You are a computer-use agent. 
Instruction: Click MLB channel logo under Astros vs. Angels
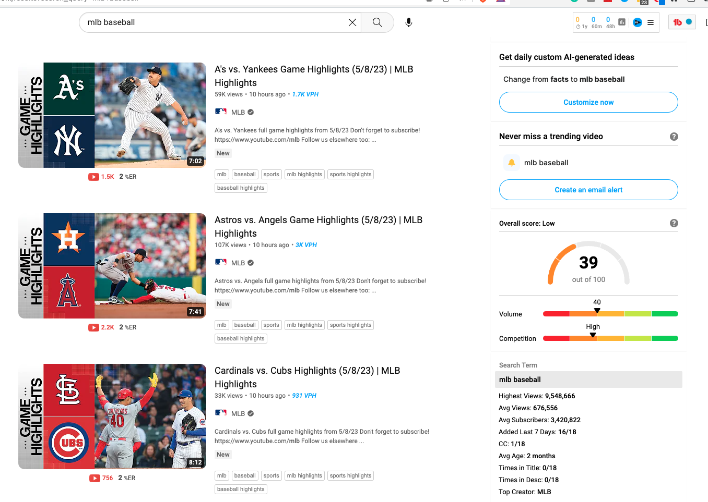pyautogui.click(x=221, y=263)
